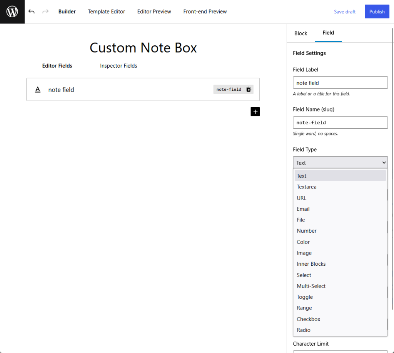Click Save draft
The image size is (394, 353).
[x=344, y=12]
